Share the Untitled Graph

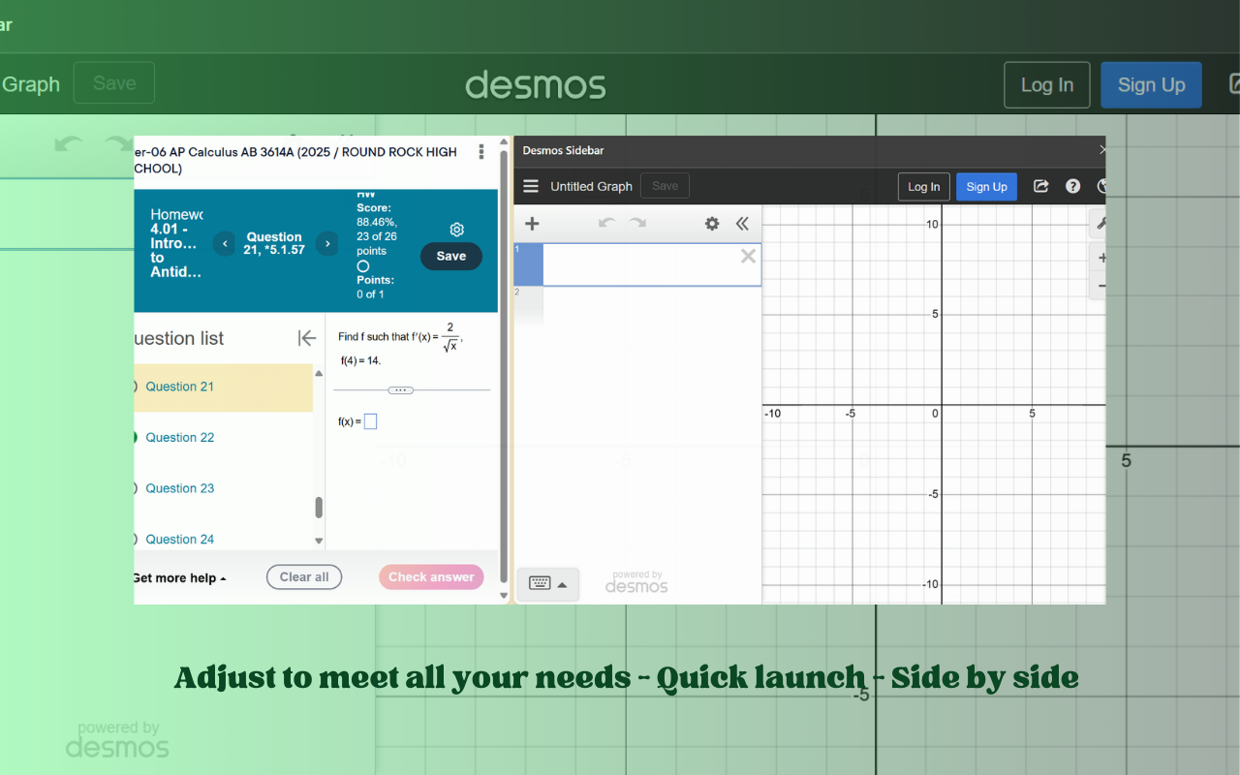coord(1040,186)
